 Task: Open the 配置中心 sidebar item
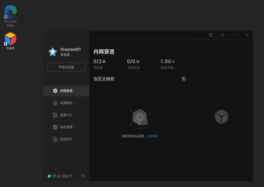66,115
